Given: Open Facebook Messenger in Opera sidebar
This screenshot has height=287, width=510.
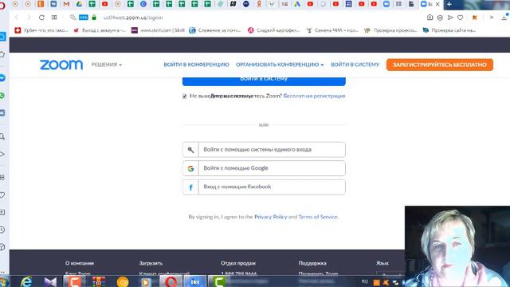Looking at the screenshot, I should pyautogui.click(x=2, y=78).
